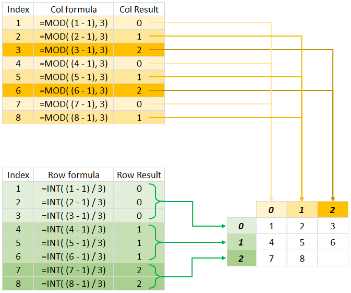Click the dark green row header 2 in grid

241,259
